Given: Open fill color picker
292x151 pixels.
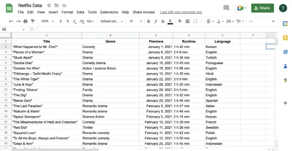Looking at the screenshot, I should click(x=180, y=21).
